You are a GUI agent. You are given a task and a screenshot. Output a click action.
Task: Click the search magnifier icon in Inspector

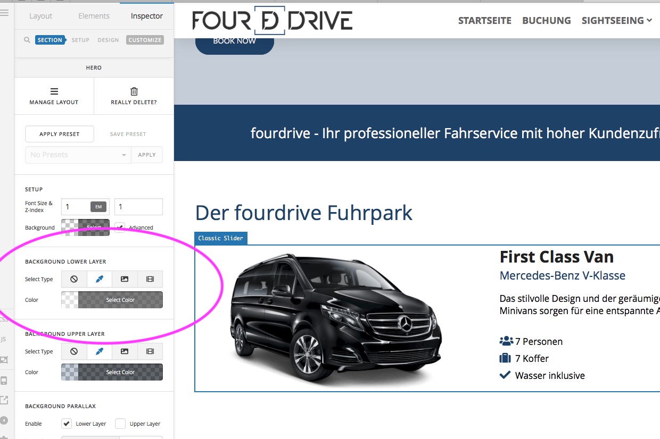click(27, 40)
